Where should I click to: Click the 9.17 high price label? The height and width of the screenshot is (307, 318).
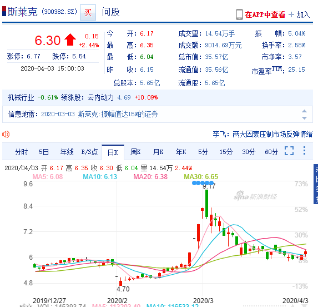tap(209, 186)
